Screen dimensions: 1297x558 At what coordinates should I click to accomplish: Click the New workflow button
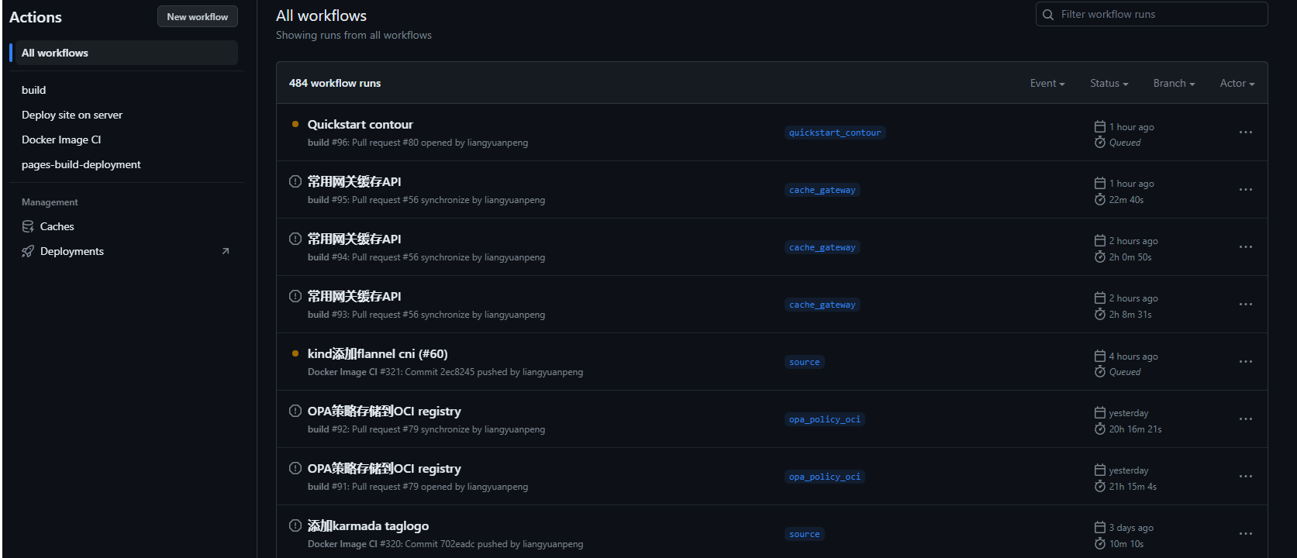198,16
